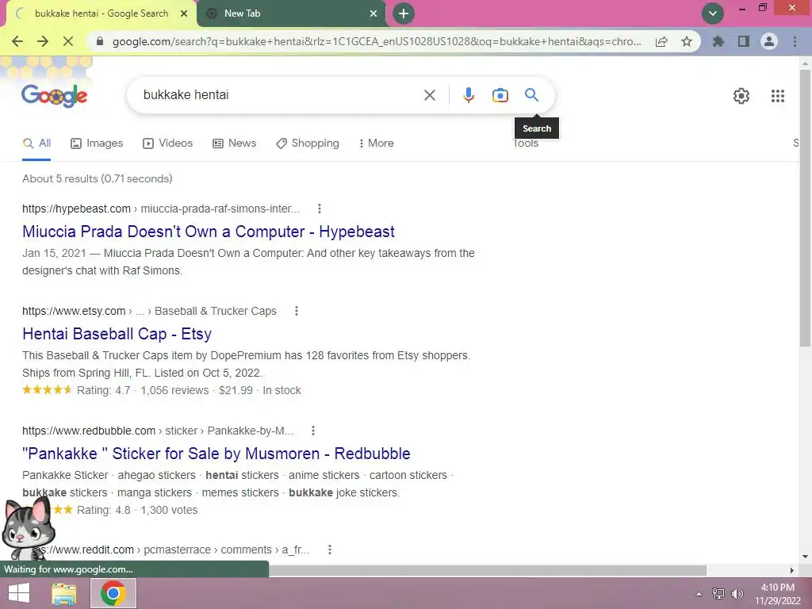812x609 pixels.
Task: Focus the Google search input field
Action: [x=280, y=95]
